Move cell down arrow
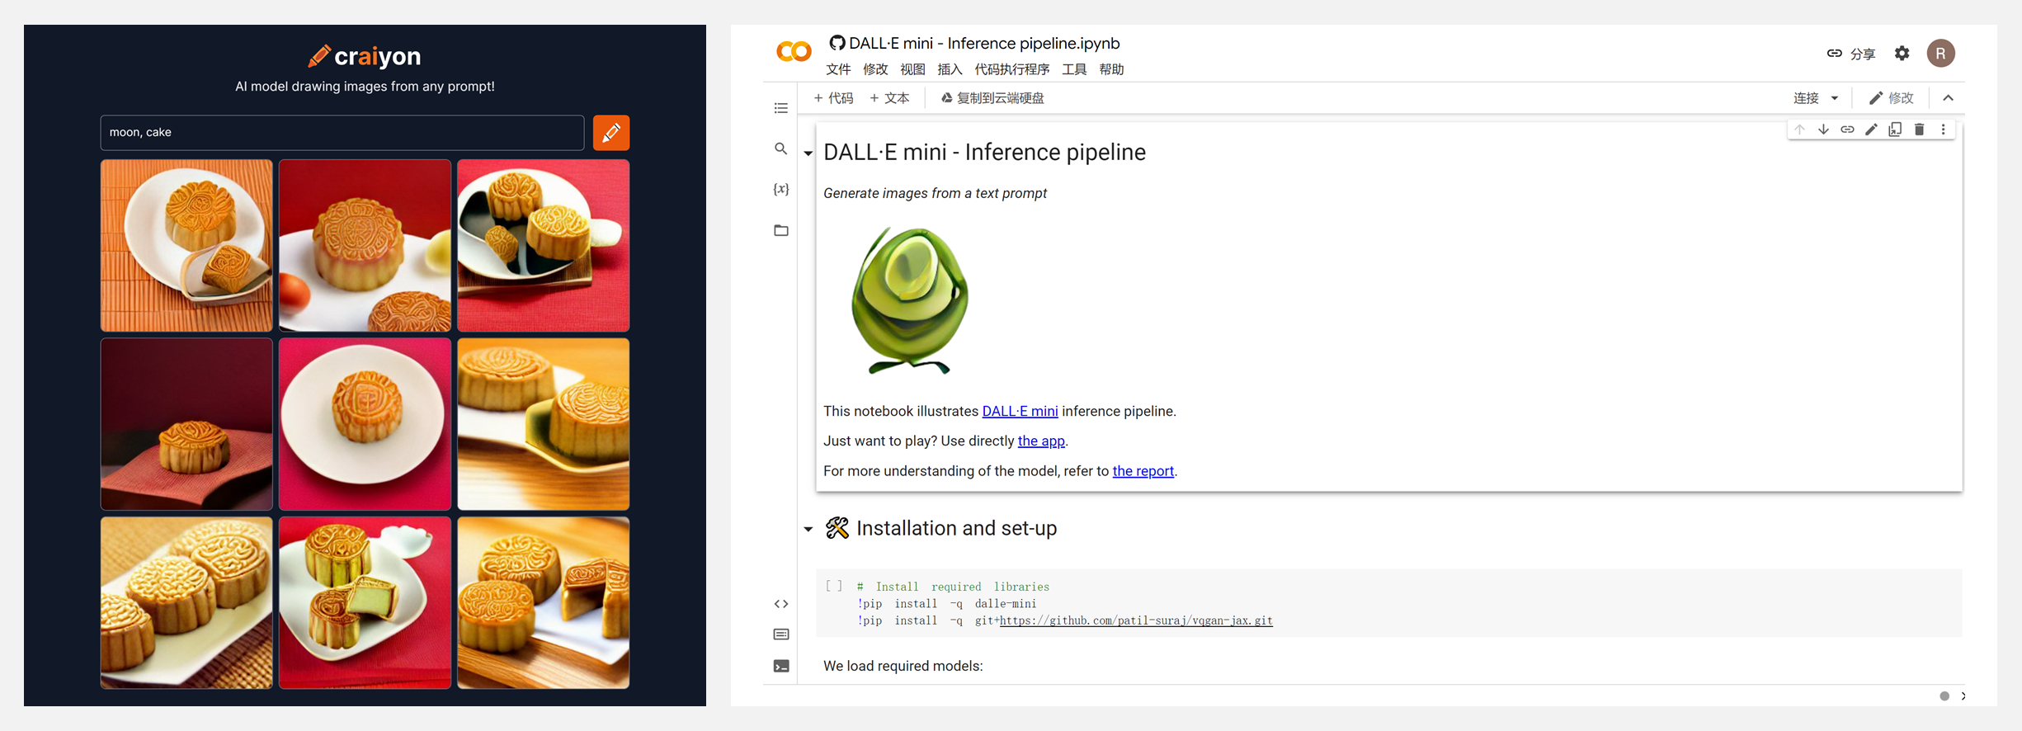 pos(1823,130)
